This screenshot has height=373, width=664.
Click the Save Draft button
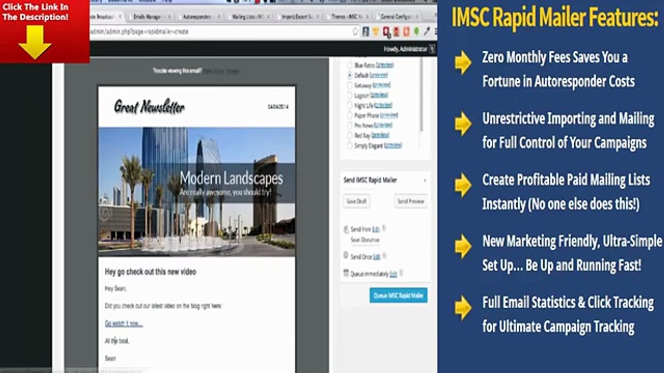(356, 201)
